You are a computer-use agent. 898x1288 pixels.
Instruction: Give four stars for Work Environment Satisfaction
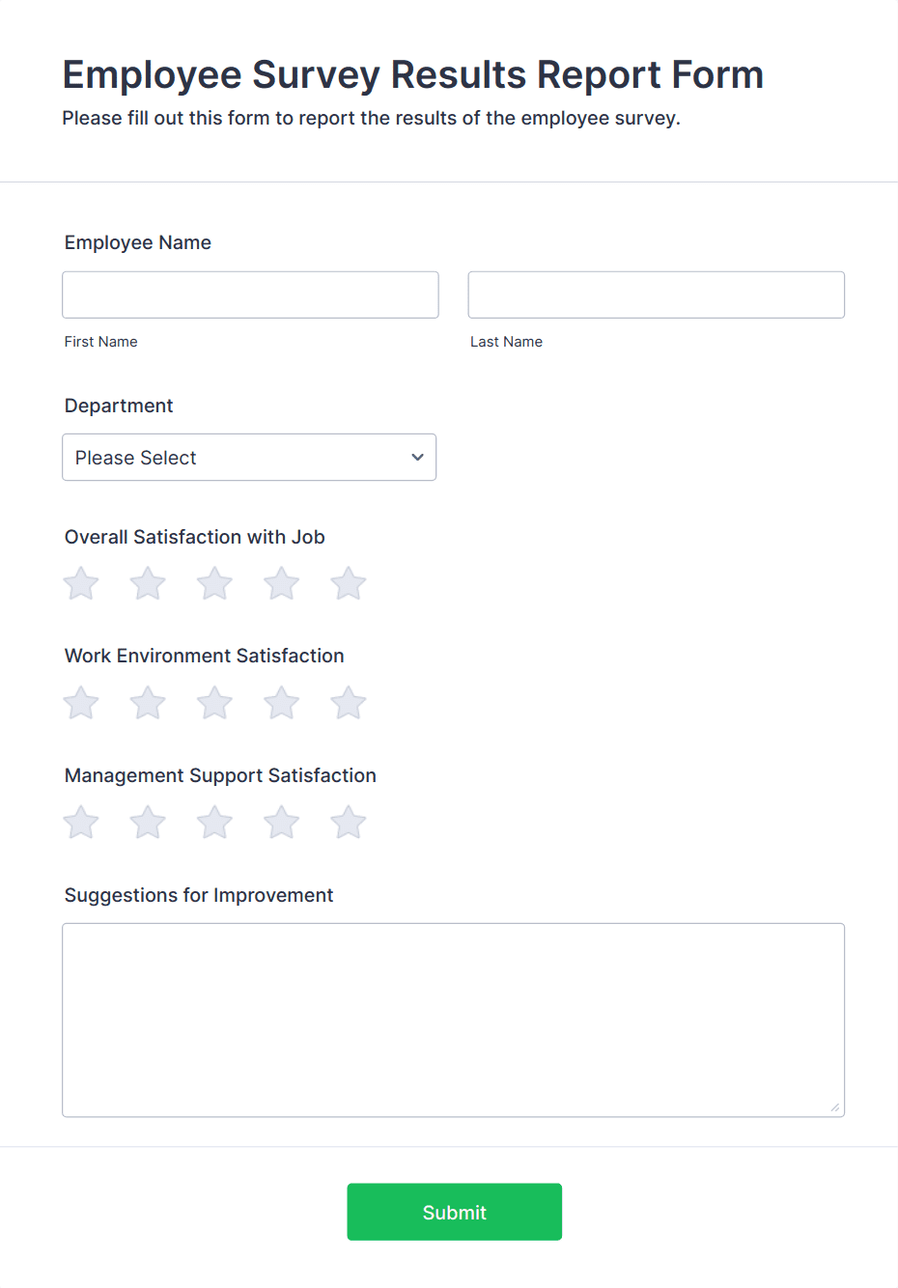tap(281, 703)
